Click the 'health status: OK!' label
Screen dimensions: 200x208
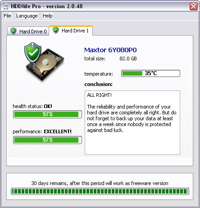[x=32, y=106]
